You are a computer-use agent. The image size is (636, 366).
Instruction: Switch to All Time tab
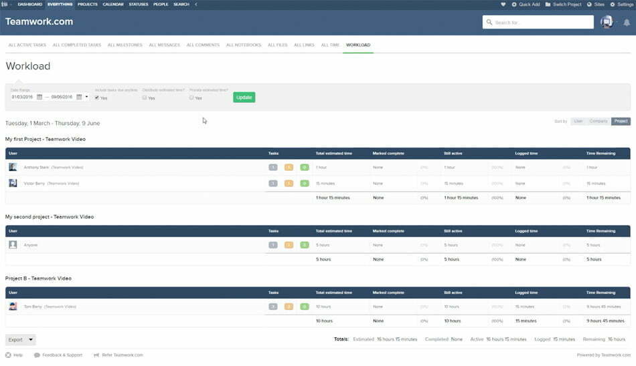[330, 45]
